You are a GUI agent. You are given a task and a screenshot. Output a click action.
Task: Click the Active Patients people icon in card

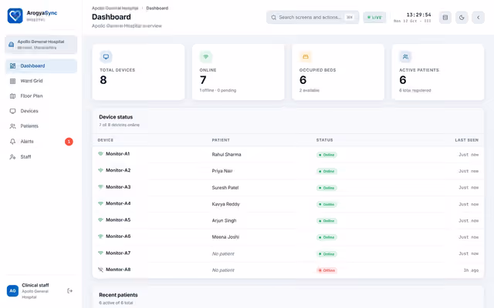tap(405, 57)
